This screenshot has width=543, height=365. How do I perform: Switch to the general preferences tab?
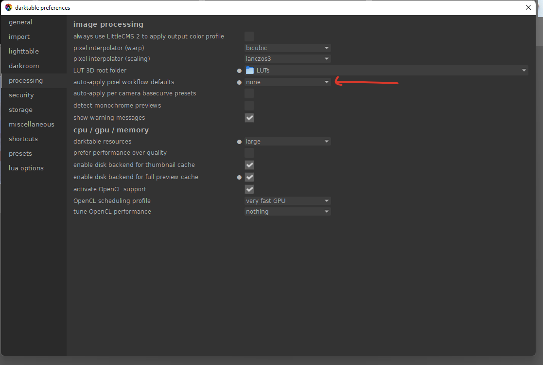coord(34,22)
